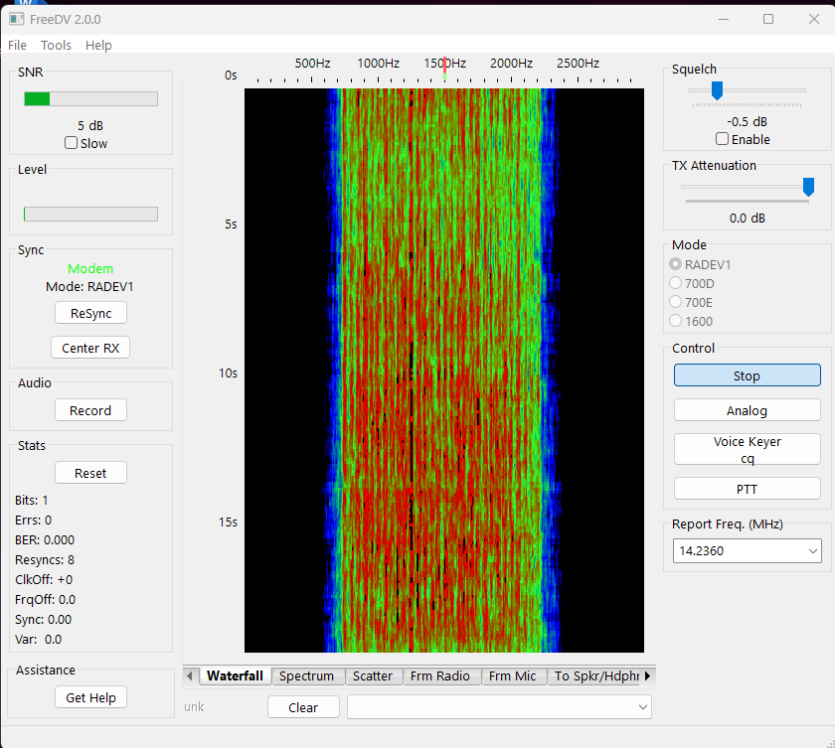Enable the Slow SNR checkbox

[x=72, y=143]
